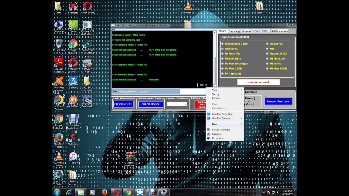Select the Redmi 3S/3X model

coord(276,54)
